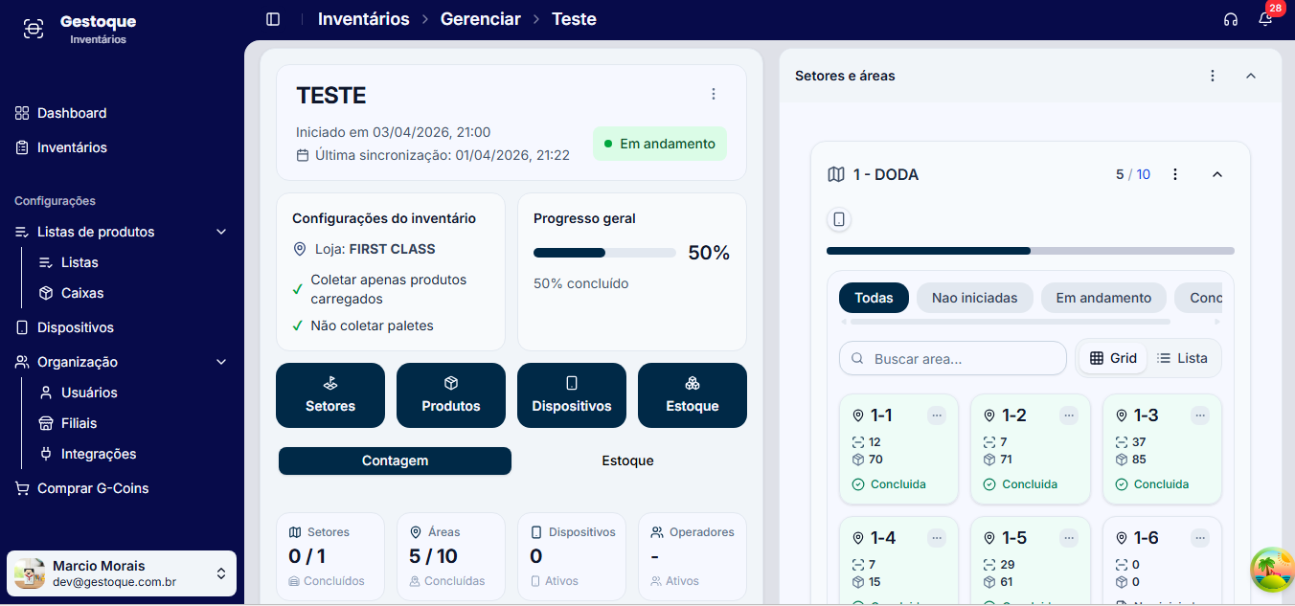Open area card 1-1
The height and width of the screenshot is (606, 1295).
(x=898, y=449)
